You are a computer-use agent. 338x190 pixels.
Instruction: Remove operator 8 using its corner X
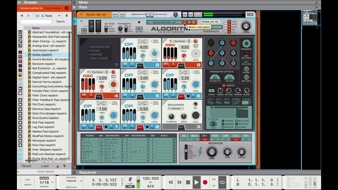coord(122,40)
